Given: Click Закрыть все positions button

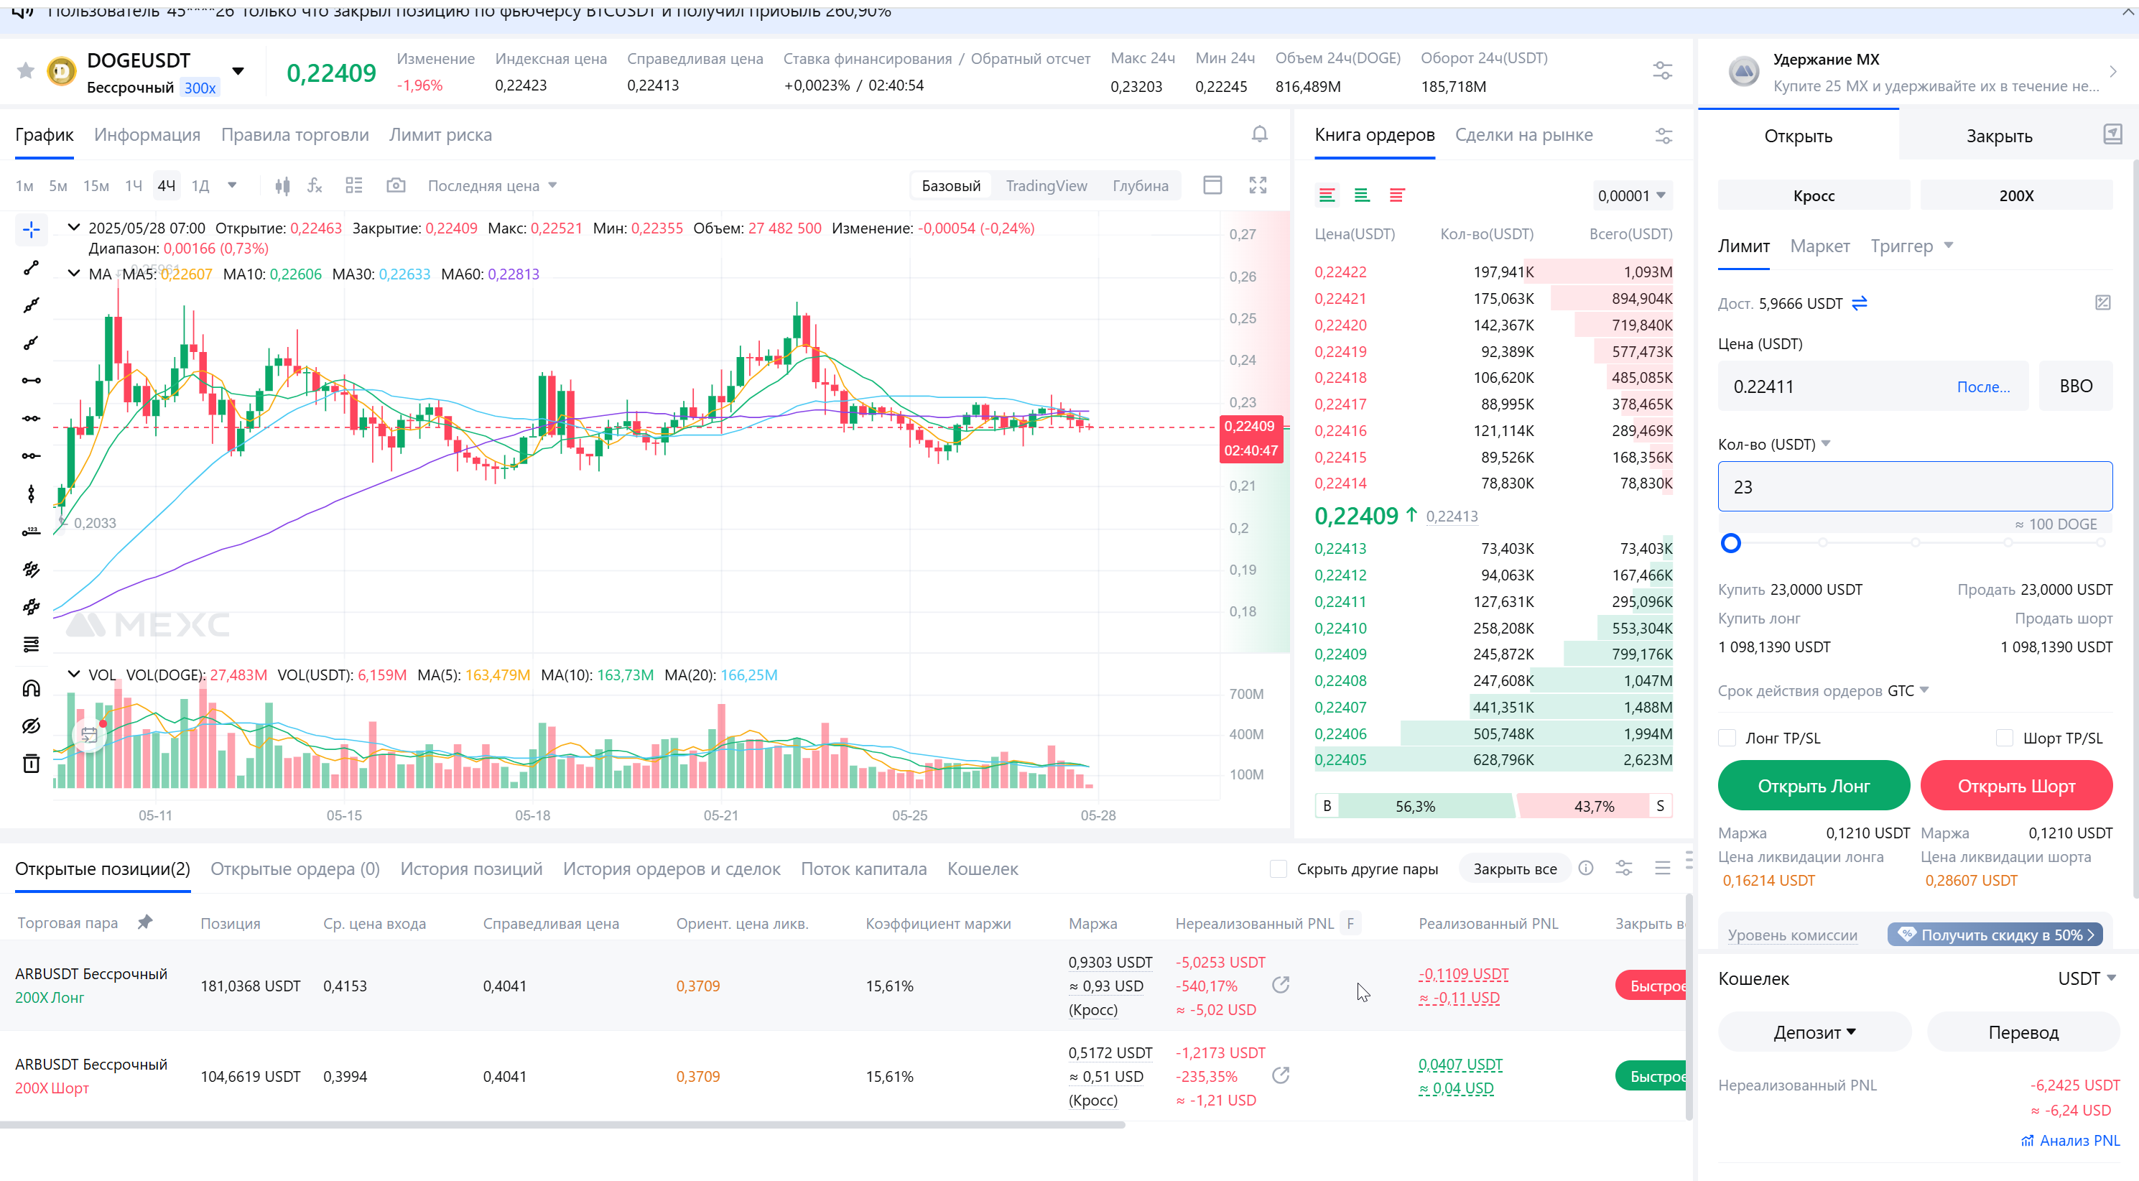Looking at the screenshot, I should point(1515,869).
